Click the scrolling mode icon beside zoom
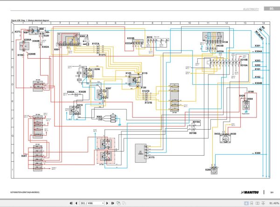The width and height of the screenshot is (280, 207). coord(263,203)
